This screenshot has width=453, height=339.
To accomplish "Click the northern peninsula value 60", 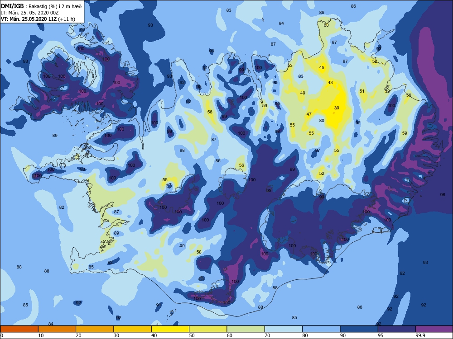I will (x=326, y=25).
